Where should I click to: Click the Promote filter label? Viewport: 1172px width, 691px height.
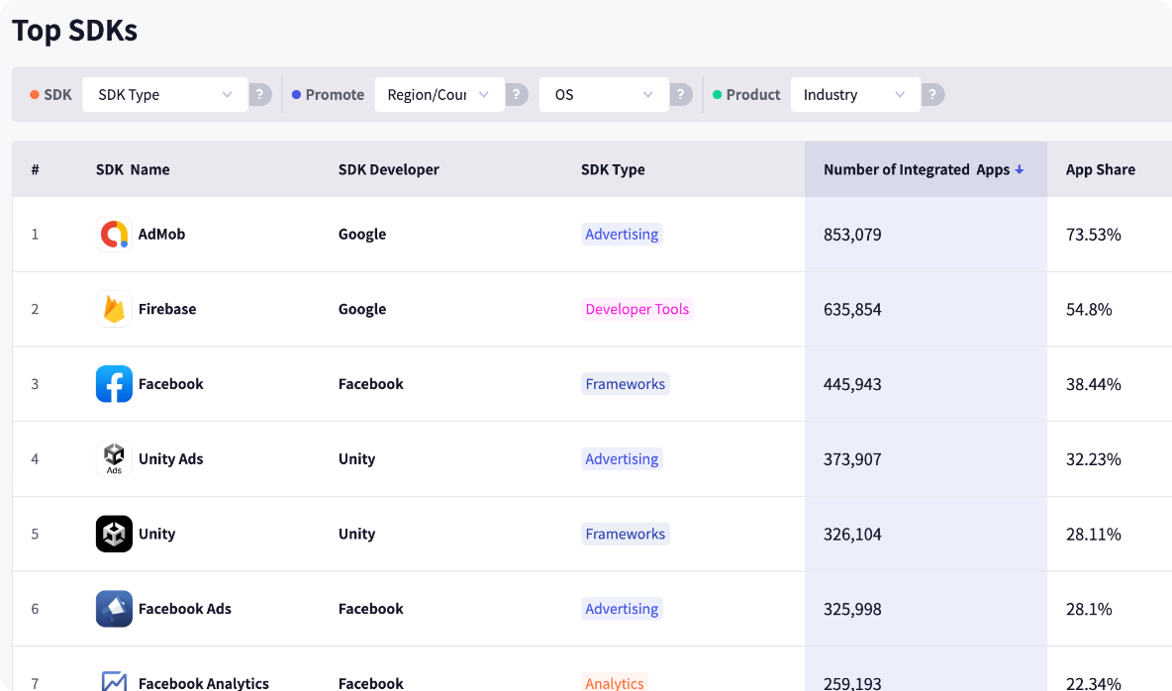(335, 94)
